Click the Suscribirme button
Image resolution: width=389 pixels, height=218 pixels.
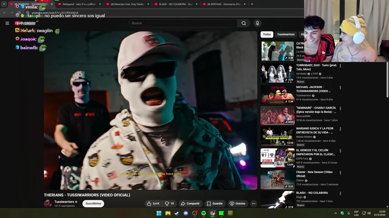click(93, 203)
